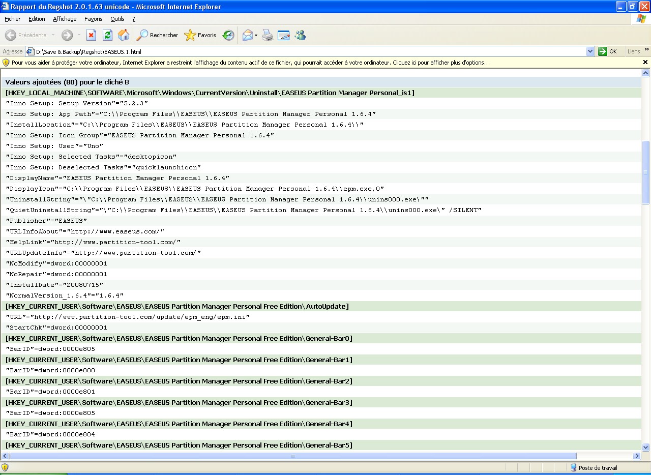Click the General-Bar5 key header

tap(179, 445)
